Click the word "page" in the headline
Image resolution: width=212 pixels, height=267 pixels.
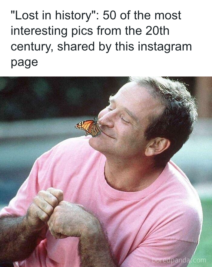pyautogui.click(x=25, y=63)
